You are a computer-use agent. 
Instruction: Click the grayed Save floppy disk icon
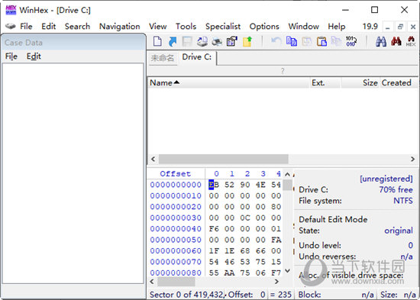[187, 41]
